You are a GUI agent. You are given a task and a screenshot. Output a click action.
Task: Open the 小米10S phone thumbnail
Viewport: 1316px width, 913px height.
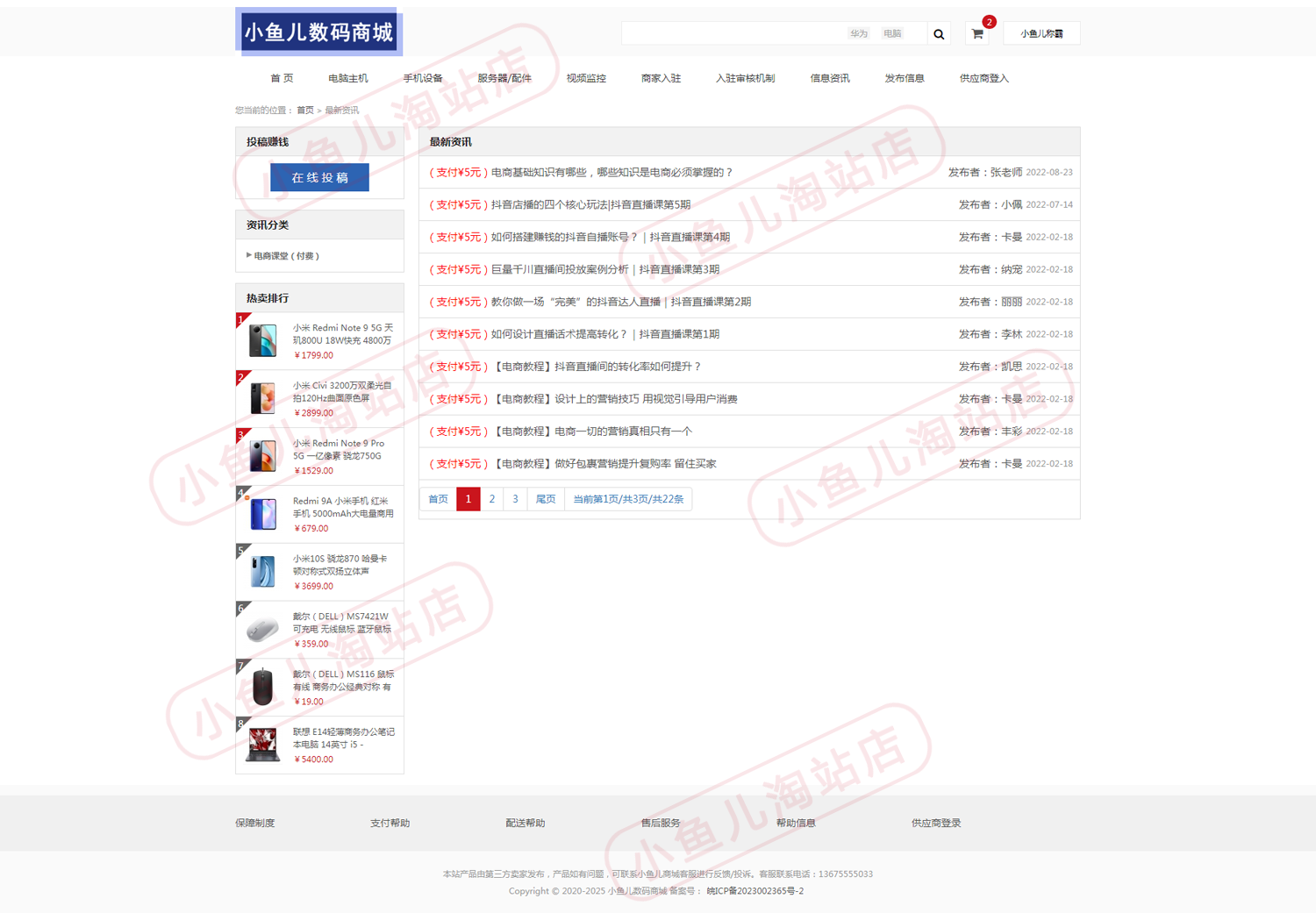(262, 572)
